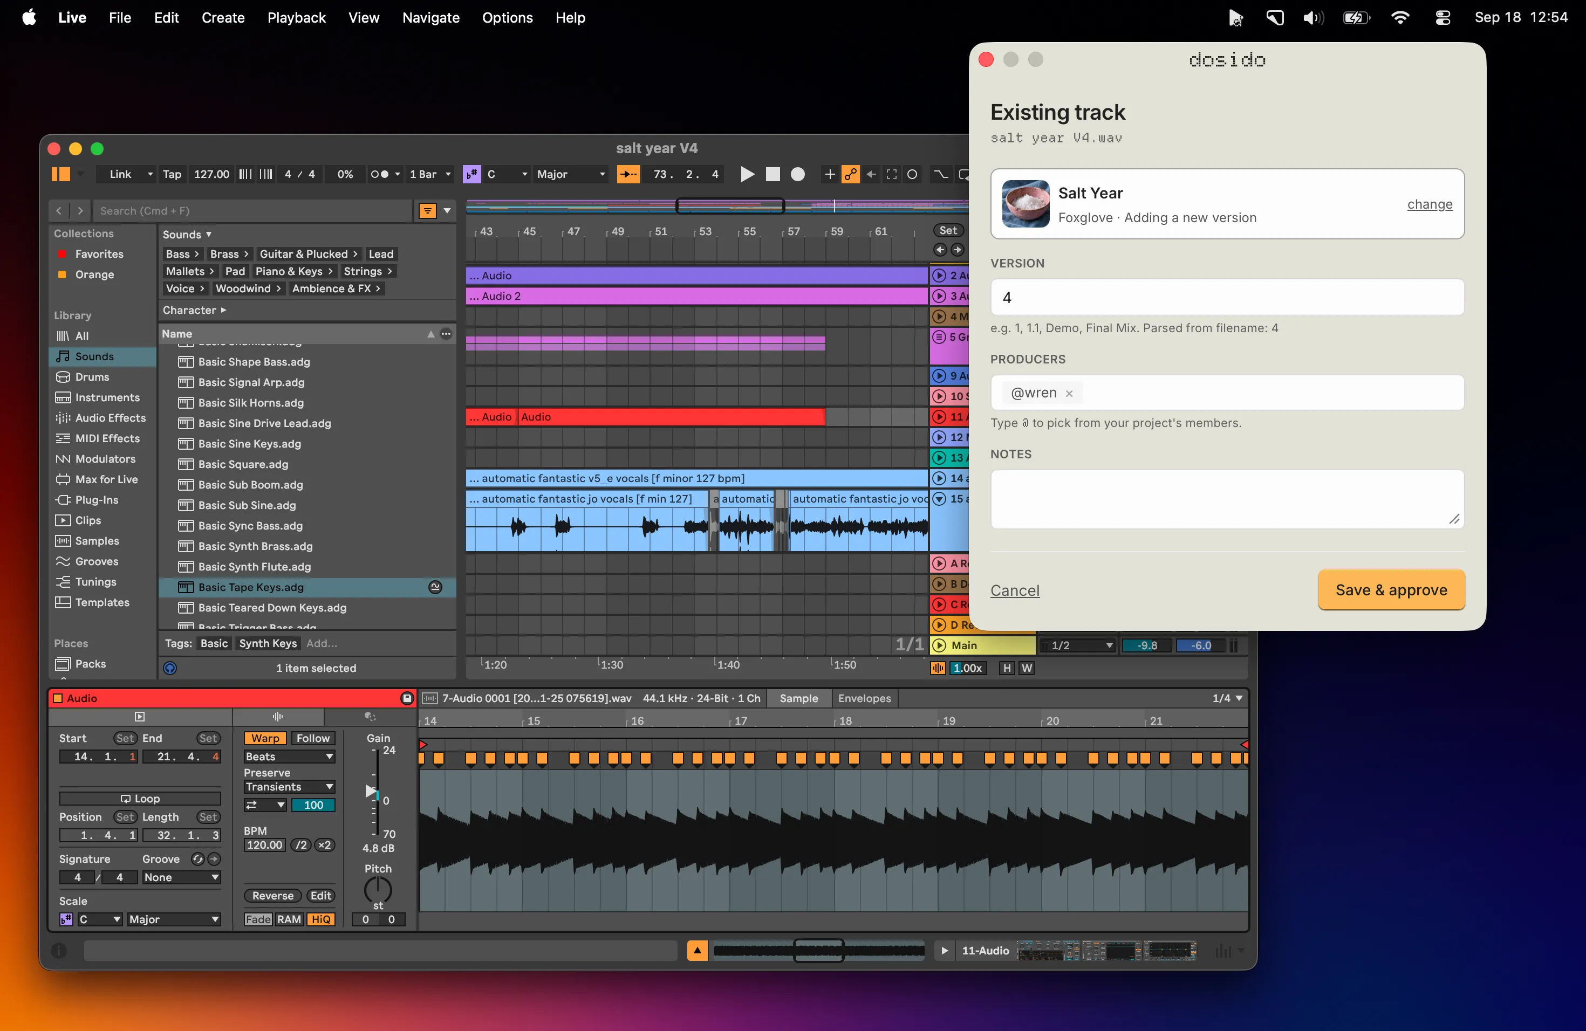This screenshot has width=1586, height=1031.
Task: Open File menu
Action: point(119,18)
